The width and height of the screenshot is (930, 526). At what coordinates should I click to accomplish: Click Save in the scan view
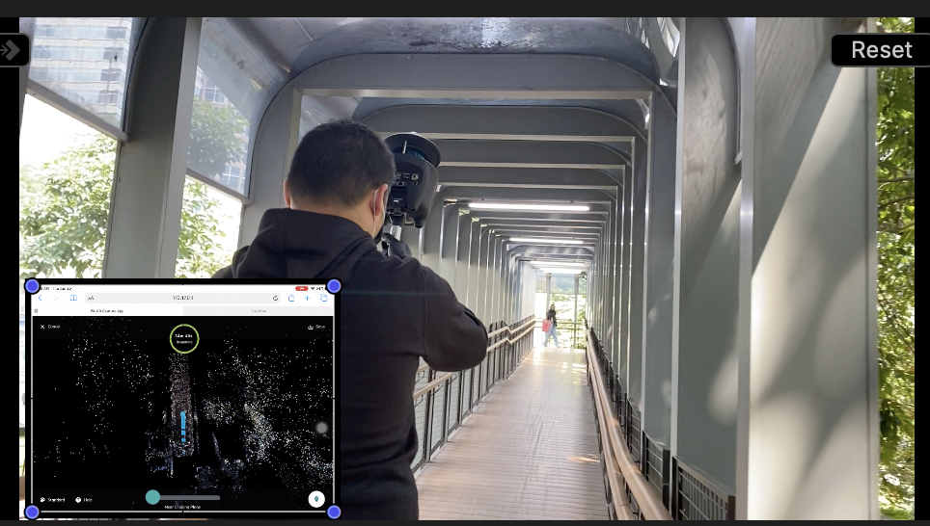315,327
